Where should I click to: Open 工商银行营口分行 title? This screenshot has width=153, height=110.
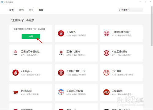76,71
